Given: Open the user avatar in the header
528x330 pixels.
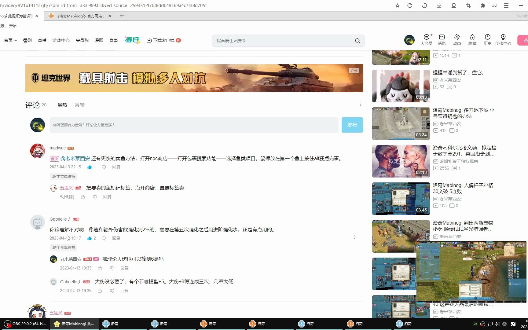Looking at the screenshot, I should click(x=409, y=40).
